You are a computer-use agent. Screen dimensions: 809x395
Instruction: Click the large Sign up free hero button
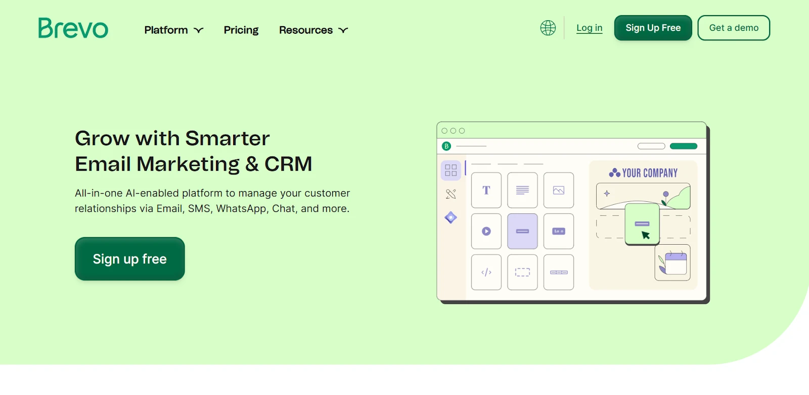129,259
